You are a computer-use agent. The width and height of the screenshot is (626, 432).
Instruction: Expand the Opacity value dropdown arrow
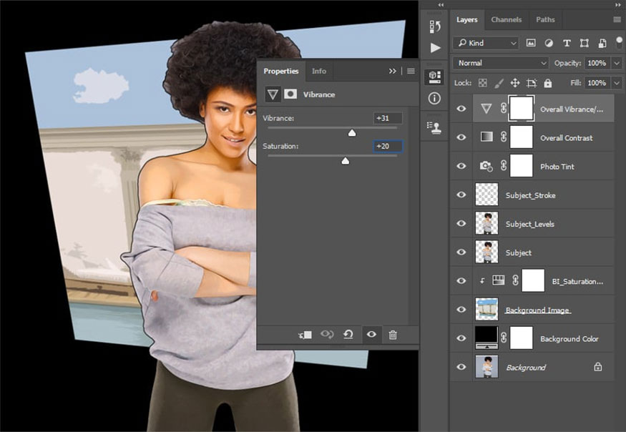(617, 63)
